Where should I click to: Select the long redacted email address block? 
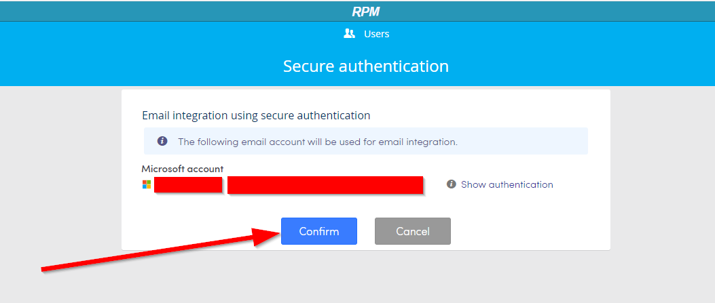(325, 184)
